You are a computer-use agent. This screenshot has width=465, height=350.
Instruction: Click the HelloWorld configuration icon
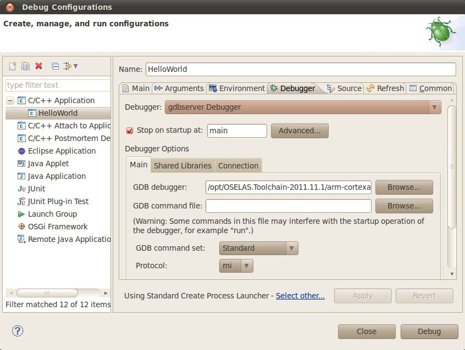(32, 113)
